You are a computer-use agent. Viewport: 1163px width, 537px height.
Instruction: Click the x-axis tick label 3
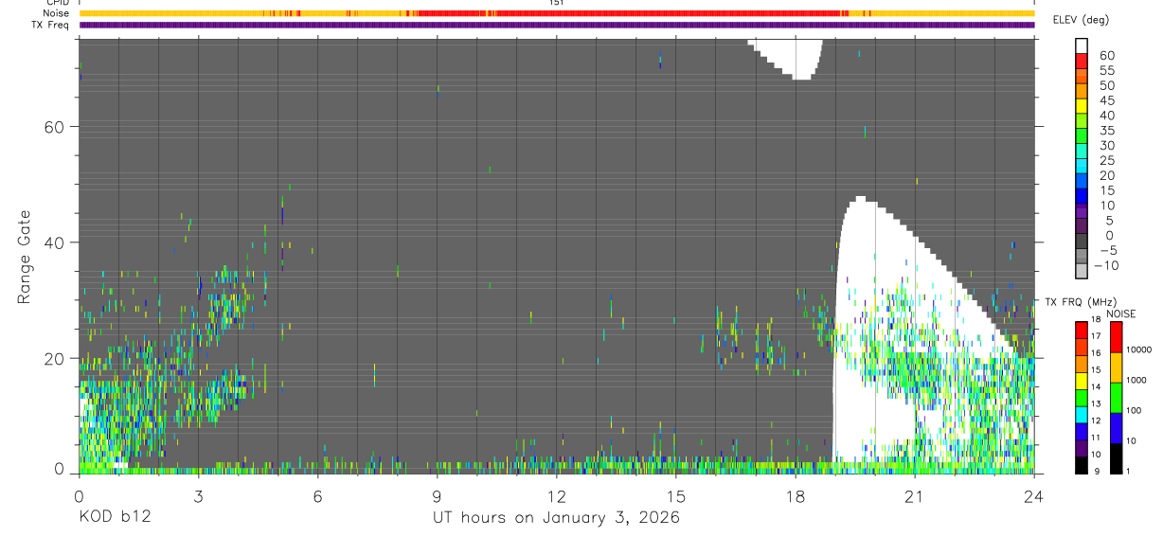click(x=198, y=495)
